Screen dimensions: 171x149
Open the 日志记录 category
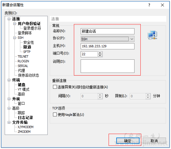click(x=25, y=118)
